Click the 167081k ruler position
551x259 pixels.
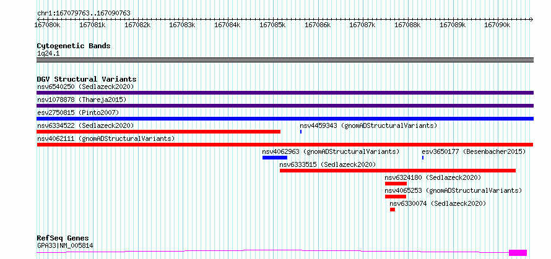92,25
